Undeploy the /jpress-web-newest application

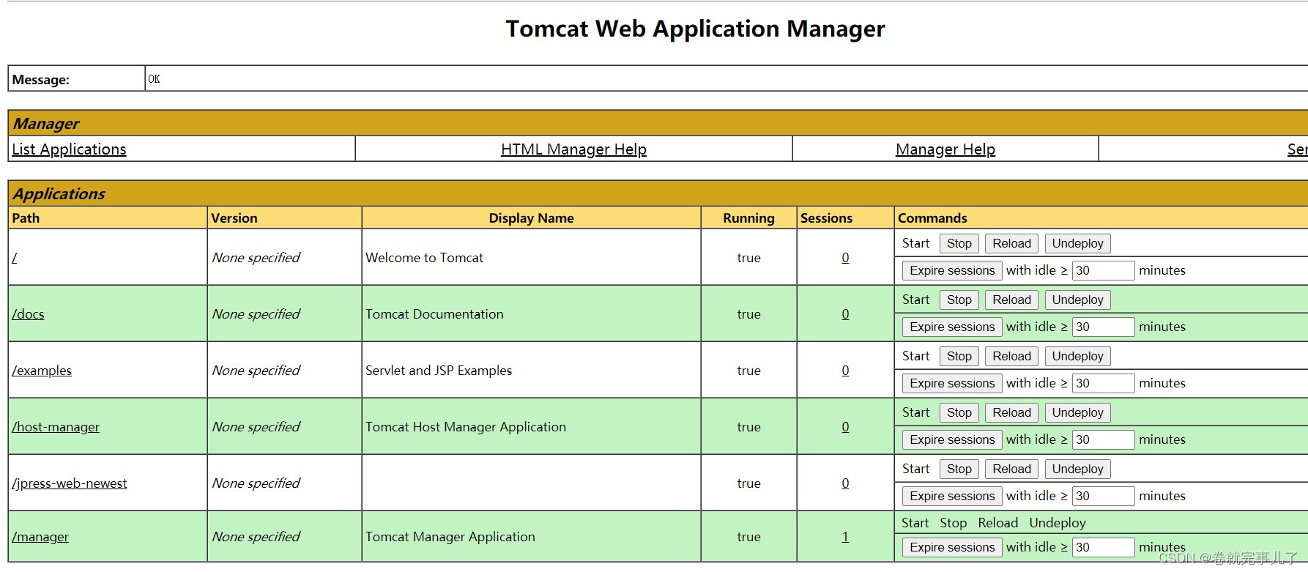[x=1077, y=469]
